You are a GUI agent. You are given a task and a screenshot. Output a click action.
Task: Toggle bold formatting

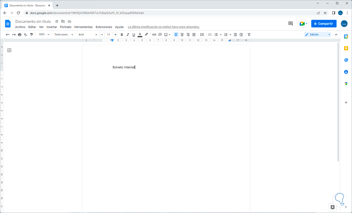[122, 35]
